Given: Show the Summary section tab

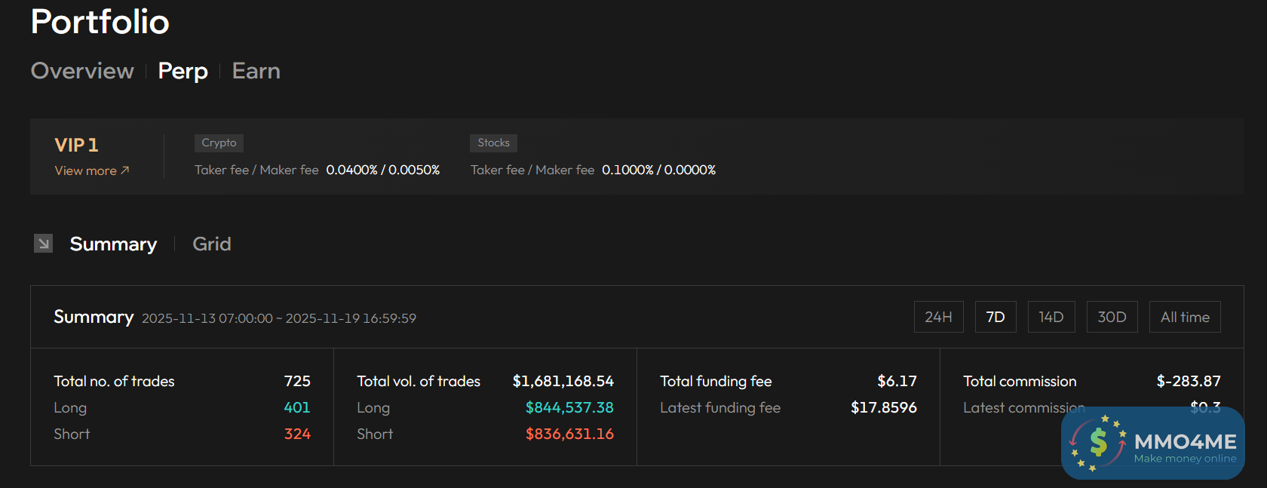Looking at the screenshot, I should (x=113, y=244).
